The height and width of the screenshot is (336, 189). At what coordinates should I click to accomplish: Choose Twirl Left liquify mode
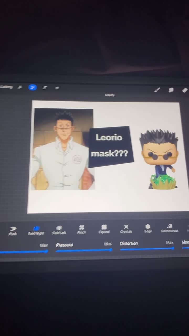coord(59,230)
